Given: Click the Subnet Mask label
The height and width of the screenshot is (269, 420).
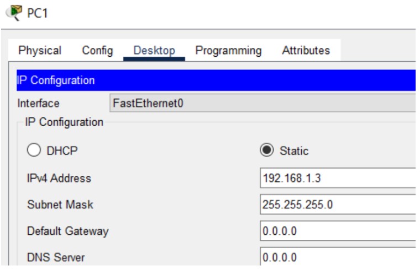Looking at the screenshot, I should coord(60,205).
